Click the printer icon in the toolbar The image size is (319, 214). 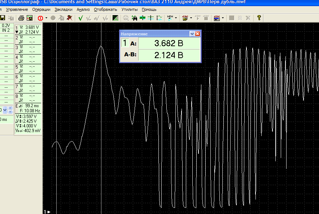[21, 18]
